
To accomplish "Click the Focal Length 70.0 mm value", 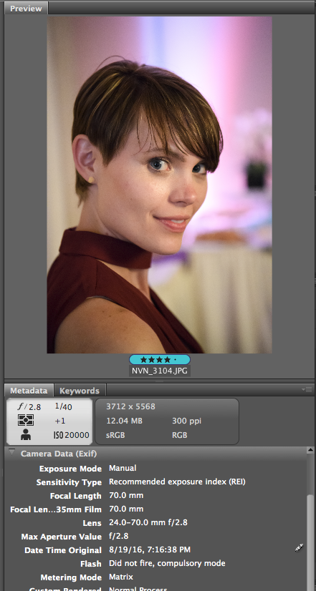I will 126,495.
